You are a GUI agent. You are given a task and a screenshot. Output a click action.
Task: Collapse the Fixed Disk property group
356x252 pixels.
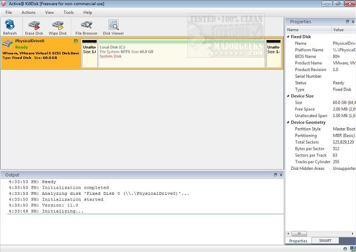click(288, 37)
